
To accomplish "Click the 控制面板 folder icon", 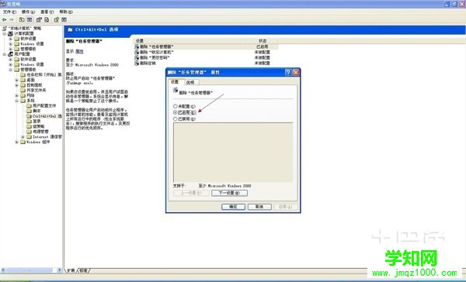I will 23,85.
